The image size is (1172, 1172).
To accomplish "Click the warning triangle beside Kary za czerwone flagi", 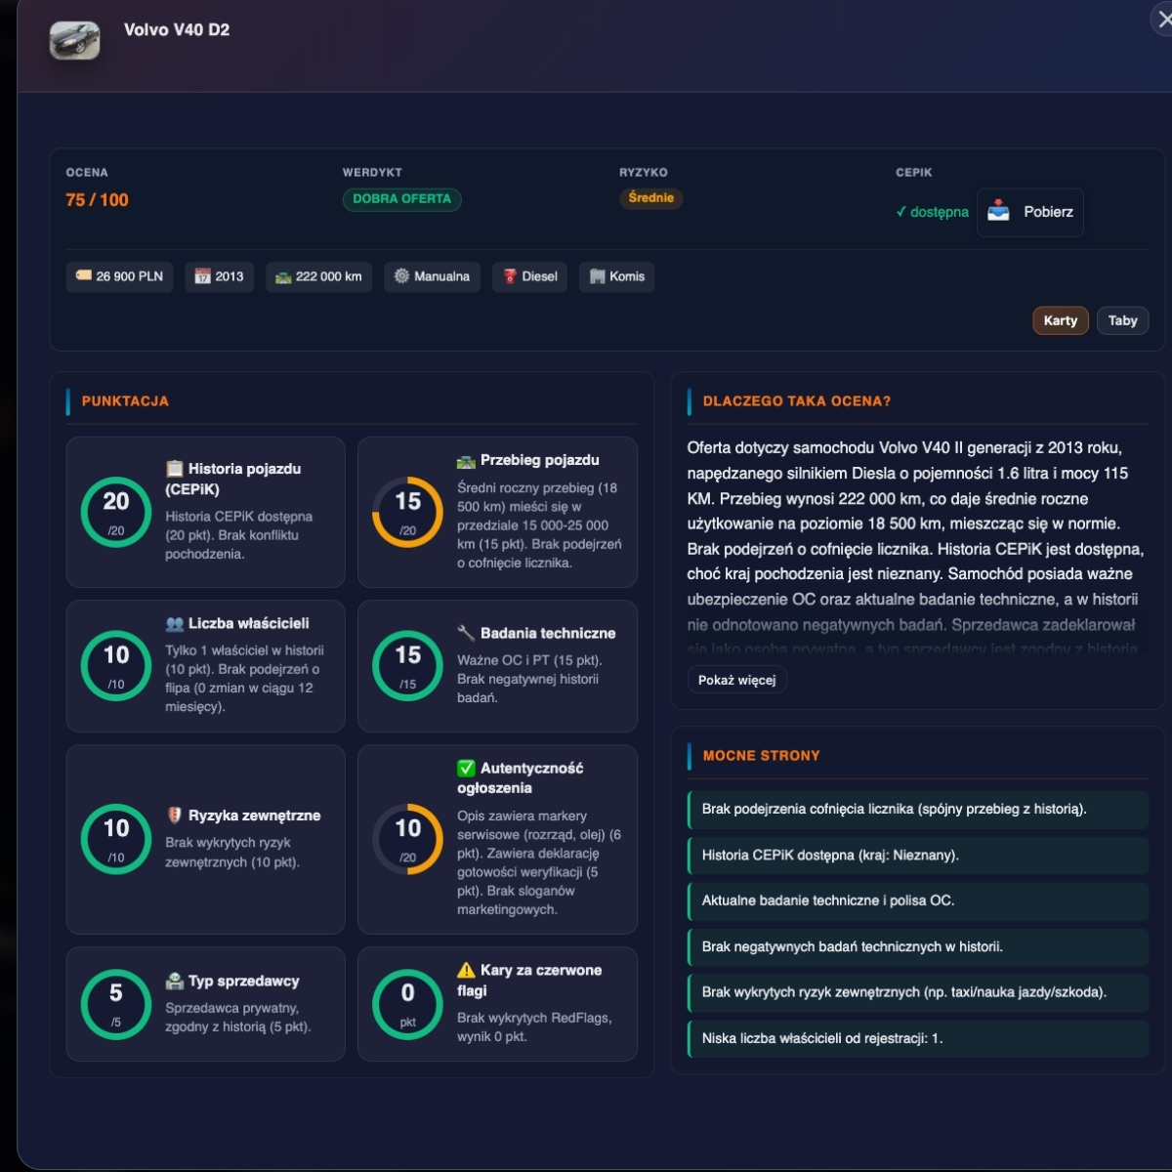I will pyautogui.click(x=466, y=970).
